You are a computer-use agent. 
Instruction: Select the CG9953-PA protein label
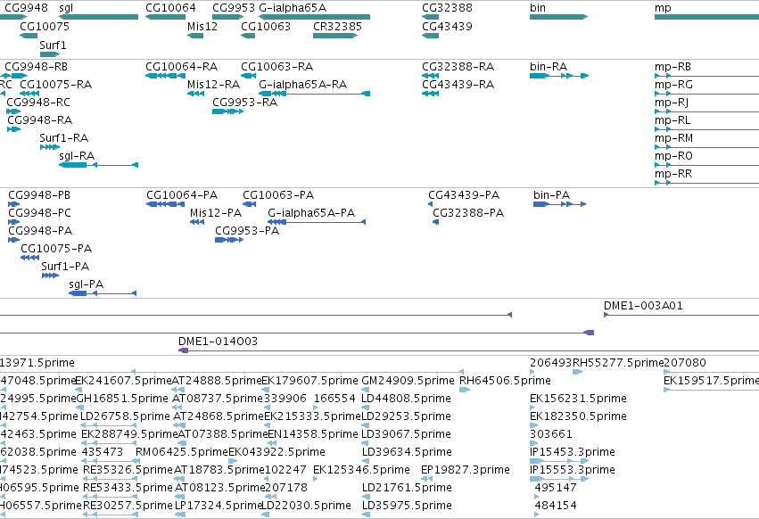click(x=247, y=231)
